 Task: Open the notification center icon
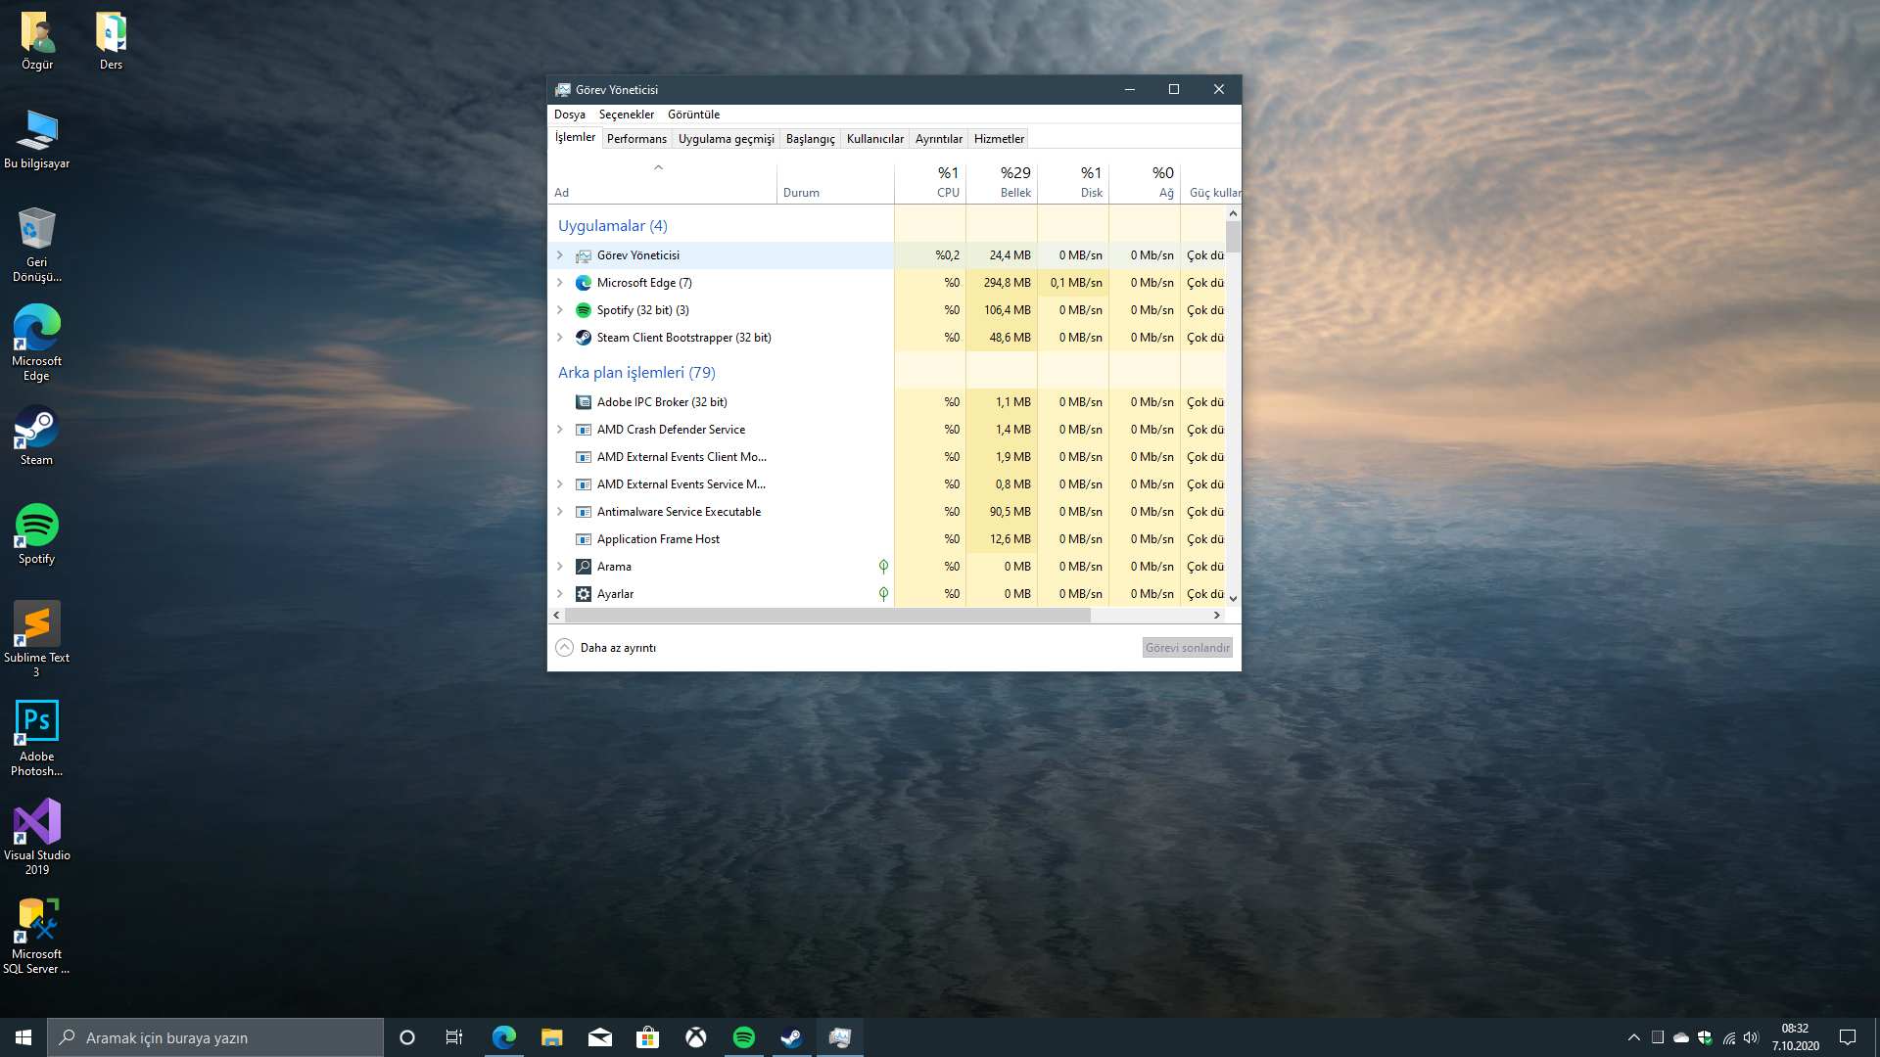coord(1848,1037)
